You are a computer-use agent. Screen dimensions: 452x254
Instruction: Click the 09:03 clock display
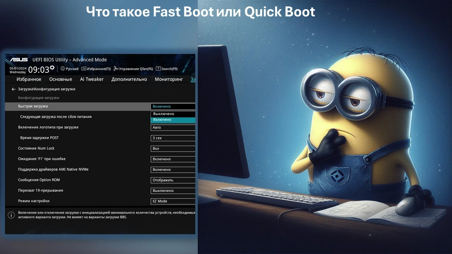(38, 69)
